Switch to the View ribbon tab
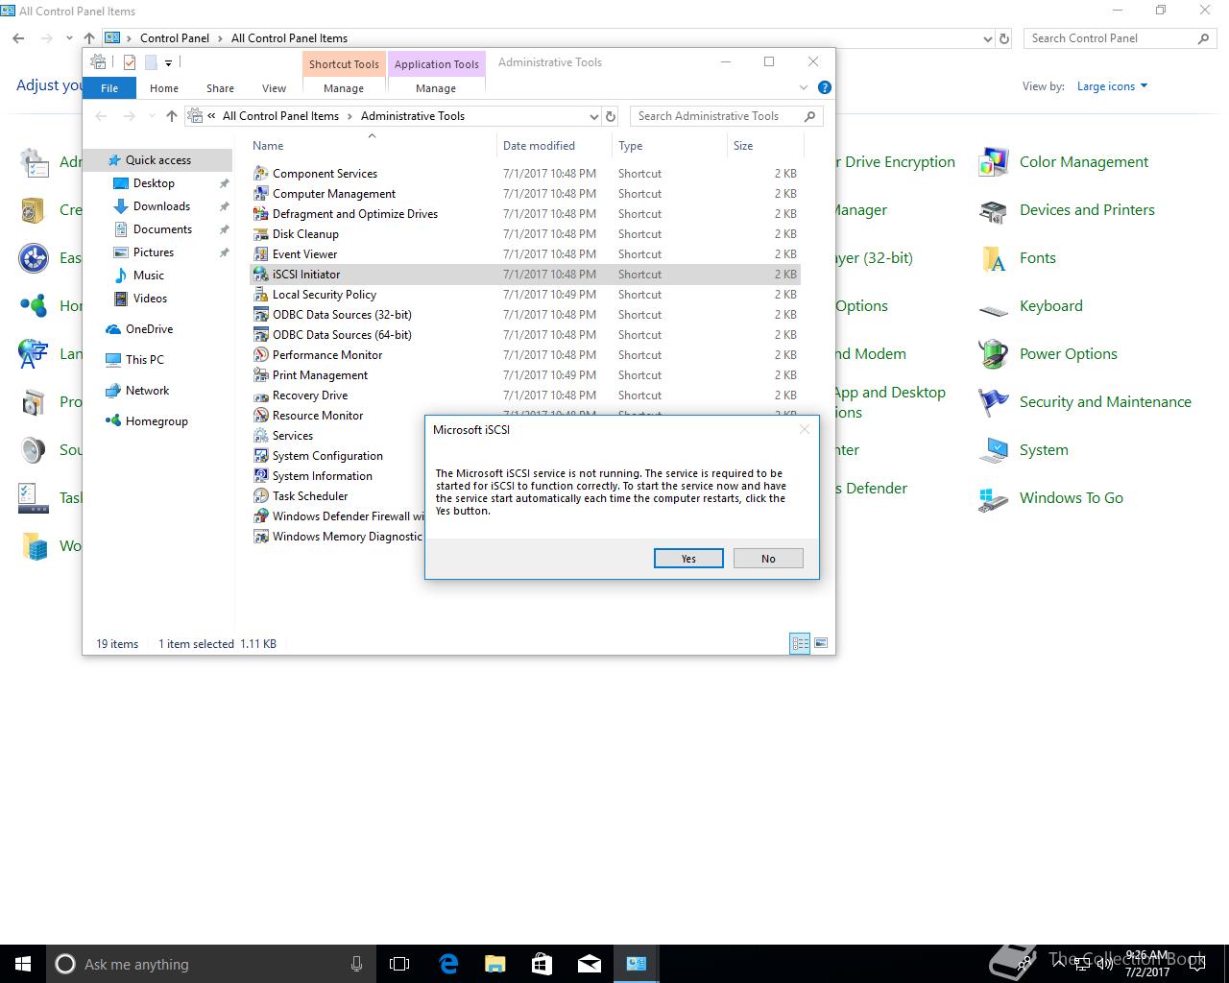 [x=274, y=88]
